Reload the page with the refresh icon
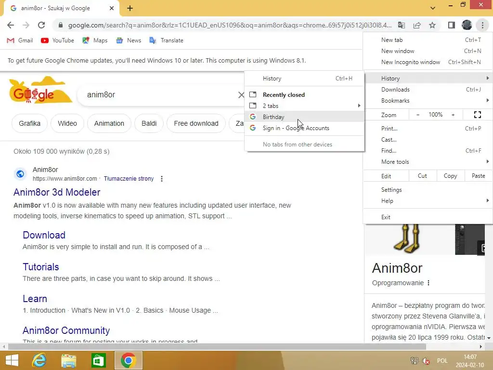Image resolution: width=493 pixels, height=370 pixels. coord(41,25)
